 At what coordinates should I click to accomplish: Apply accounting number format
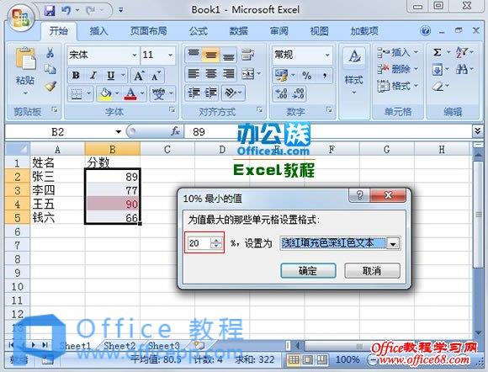(281, 76)
